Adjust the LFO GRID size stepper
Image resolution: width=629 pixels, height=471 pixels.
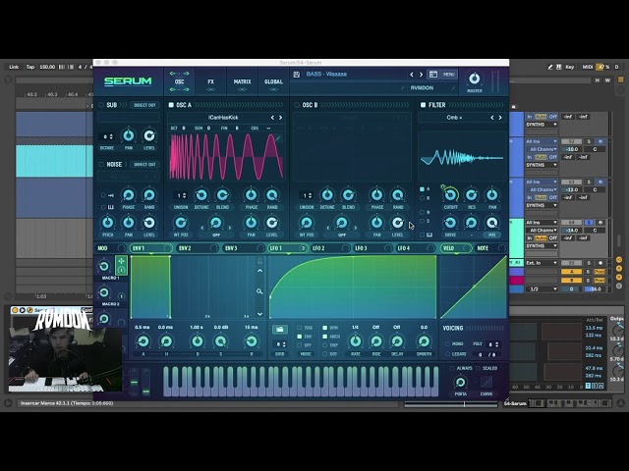tap(279, 344)
